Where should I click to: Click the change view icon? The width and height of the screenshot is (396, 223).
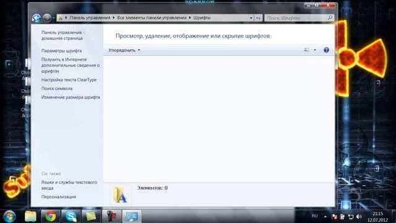tap(306, 50)
